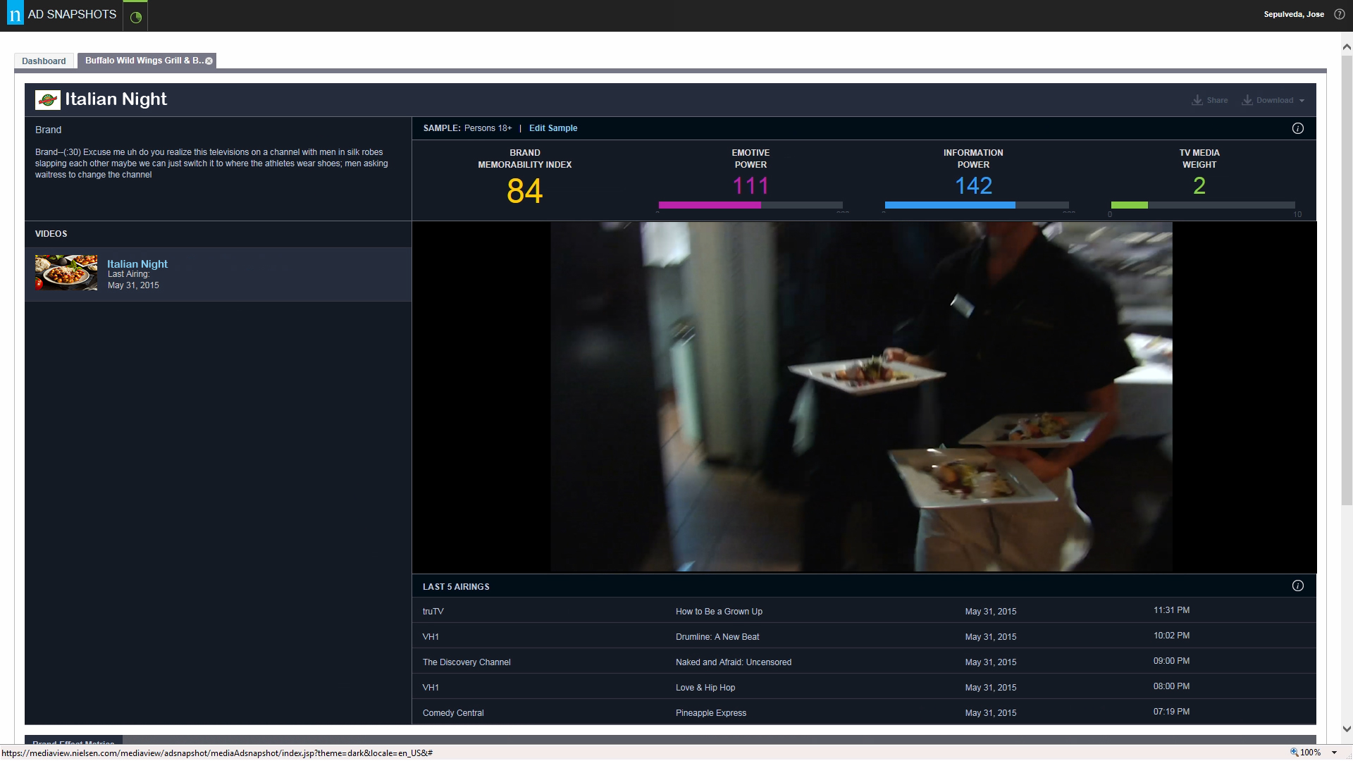Click the TV Media Weight green bar

coord(1130,205)
